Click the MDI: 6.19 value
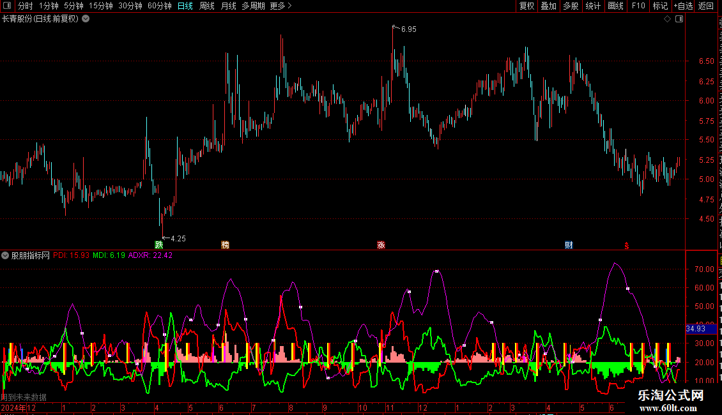 tap(109, 255)
